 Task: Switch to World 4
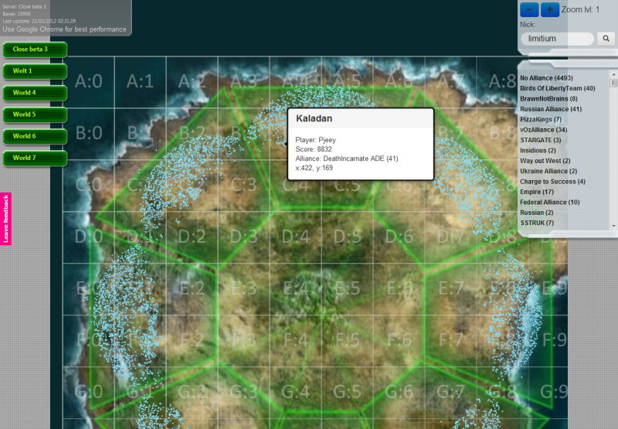pos(35,93)
